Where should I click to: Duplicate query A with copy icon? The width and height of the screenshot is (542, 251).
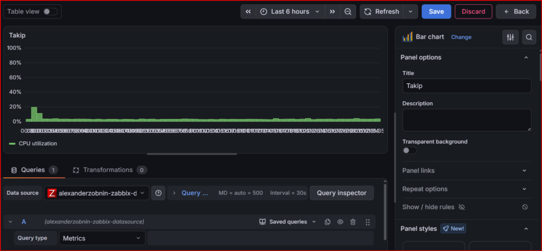point(328,222)
